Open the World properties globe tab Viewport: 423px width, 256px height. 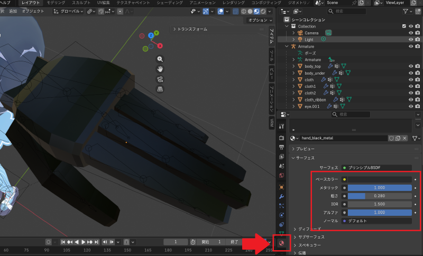282,175
